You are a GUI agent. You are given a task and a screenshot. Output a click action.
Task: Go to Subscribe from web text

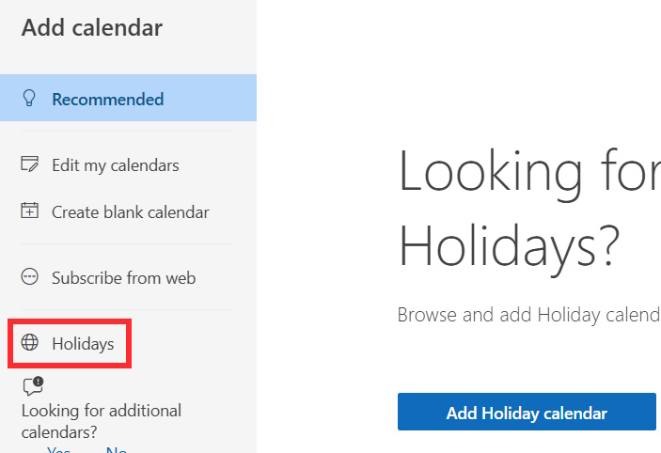[123, 278]
